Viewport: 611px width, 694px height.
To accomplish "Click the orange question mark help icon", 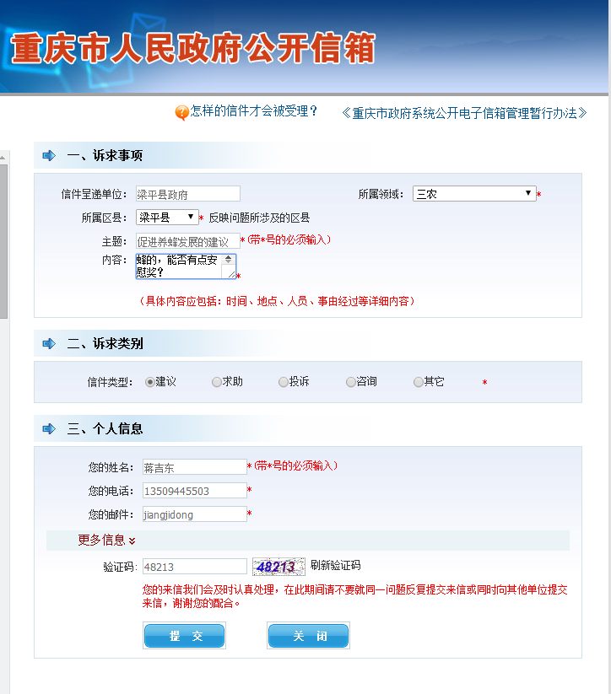I will (181, 113).
